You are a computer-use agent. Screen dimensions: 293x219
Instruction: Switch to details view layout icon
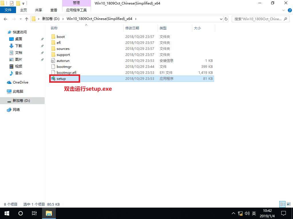[x=282, y=204]
